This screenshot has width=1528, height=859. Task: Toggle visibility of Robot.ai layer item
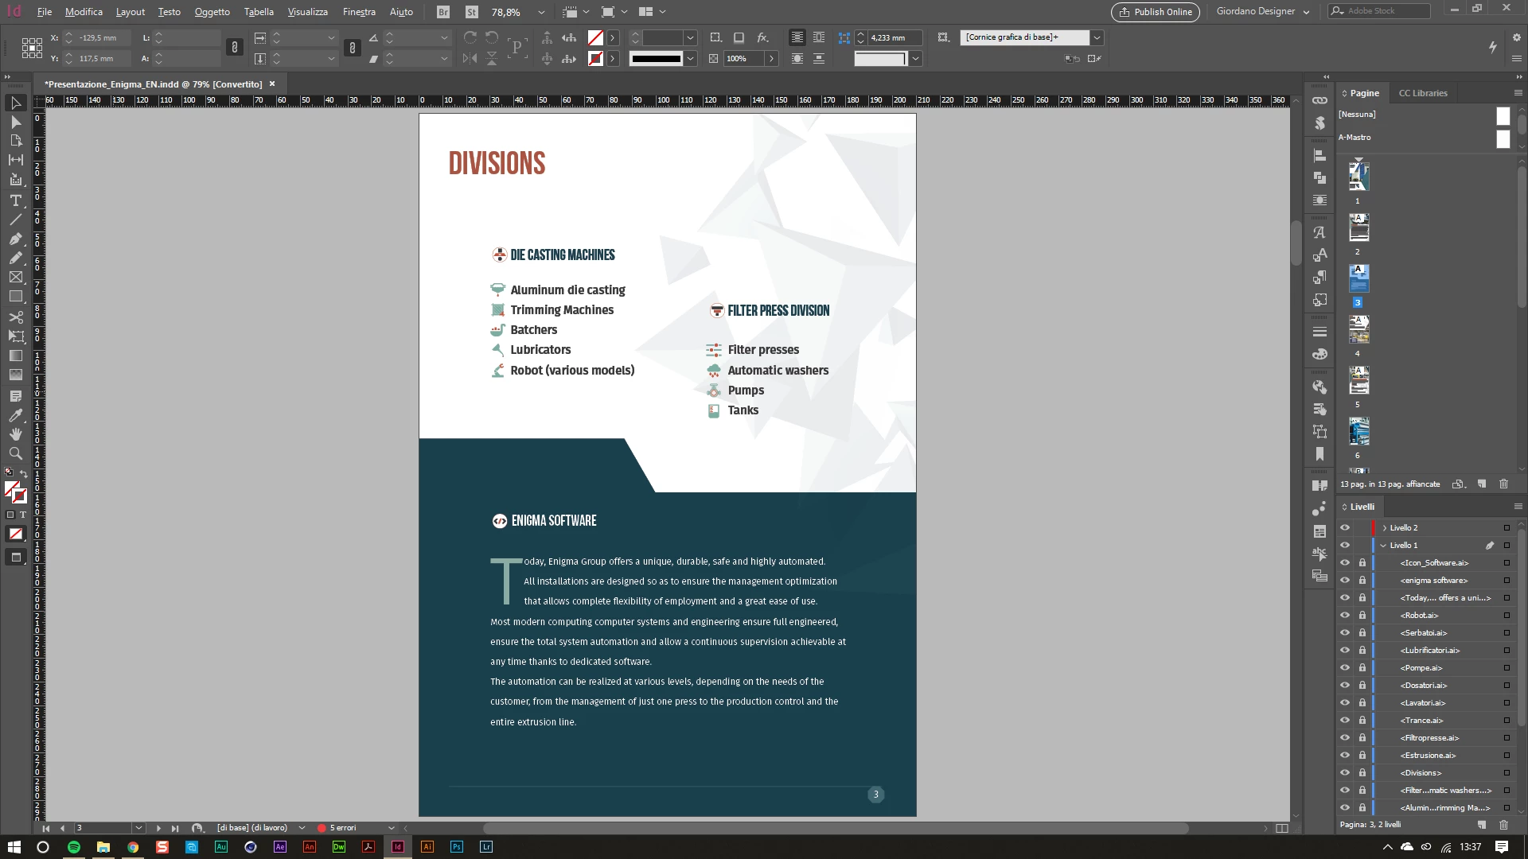pos(1345,615)
